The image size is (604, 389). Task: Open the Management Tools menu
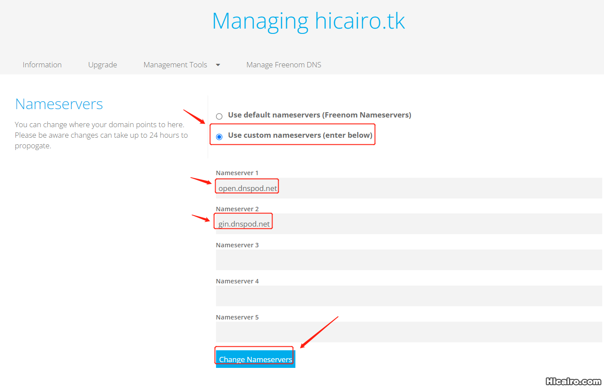[175, 65]
